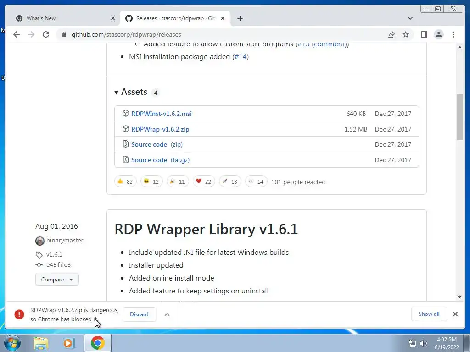Click the vertical scrollbar thumb
The height and width of the screenshot is (352, 470).
click(459, 117)
